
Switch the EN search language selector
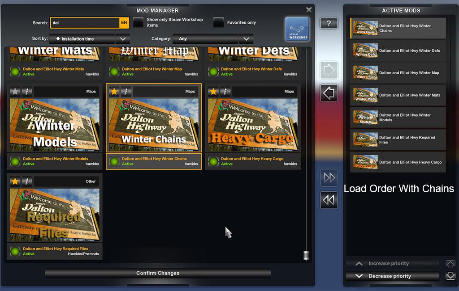tap(124, 23)
